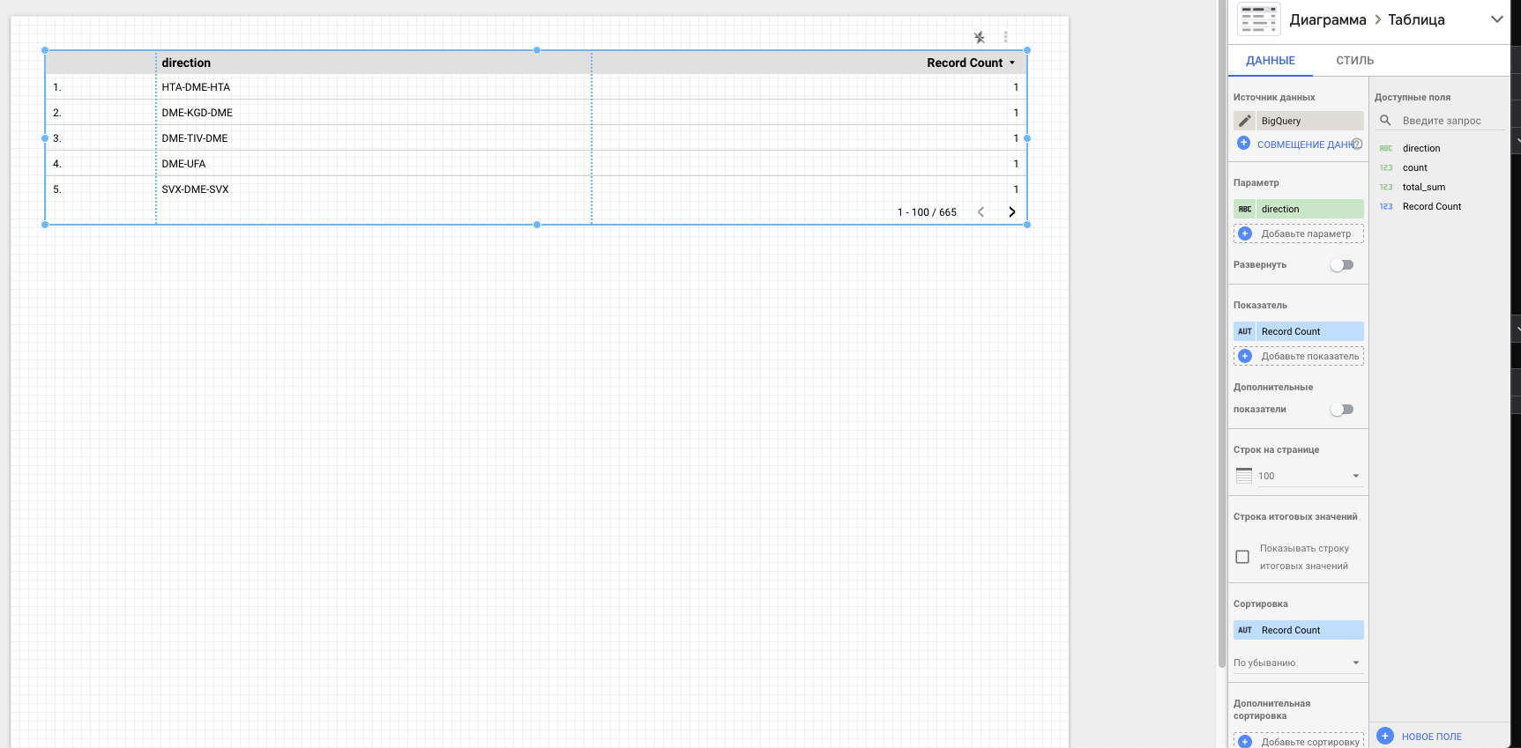Image resolution: width=1521 pixels, height=748 pixels.
Task: Click the Record Count value for DME-UFA row
Action: pyautogui.click(x=1016, y=164)
